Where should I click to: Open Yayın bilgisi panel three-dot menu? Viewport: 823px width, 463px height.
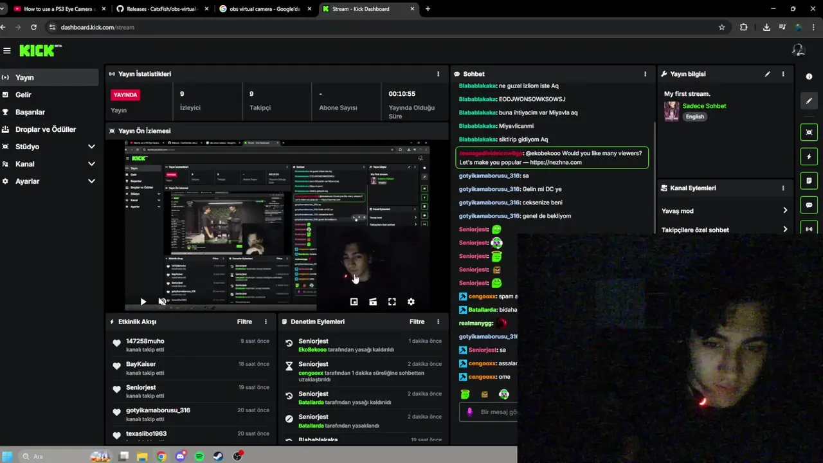coord(783,74)
